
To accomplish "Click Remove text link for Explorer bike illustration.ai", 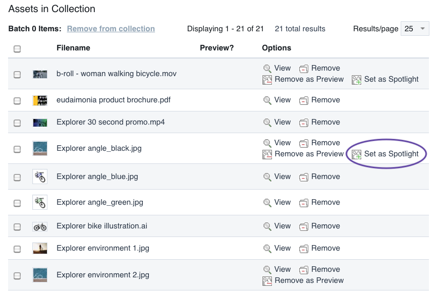I will [x=325, y=226].
